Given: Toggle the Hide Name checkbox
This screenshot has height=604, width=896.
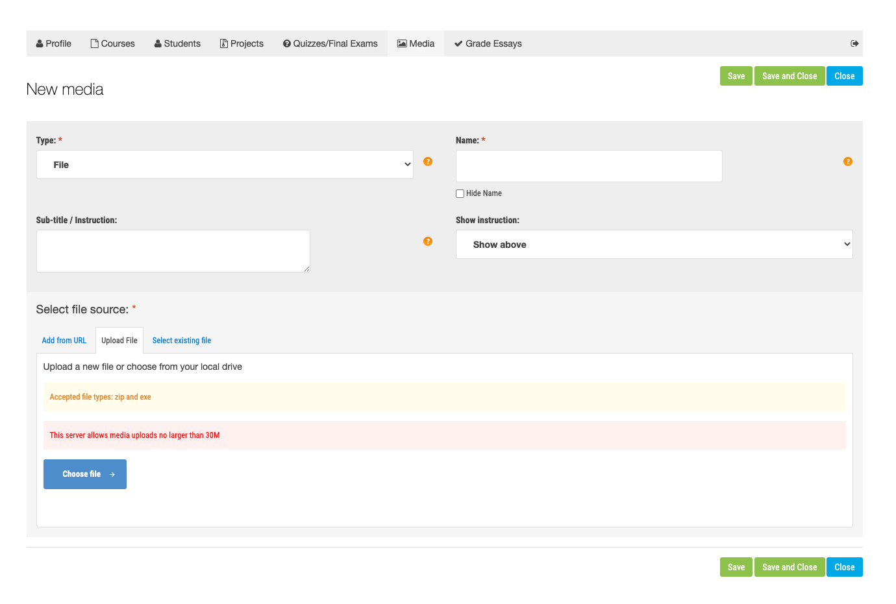Looking at the screenshot, I should 460,193.
